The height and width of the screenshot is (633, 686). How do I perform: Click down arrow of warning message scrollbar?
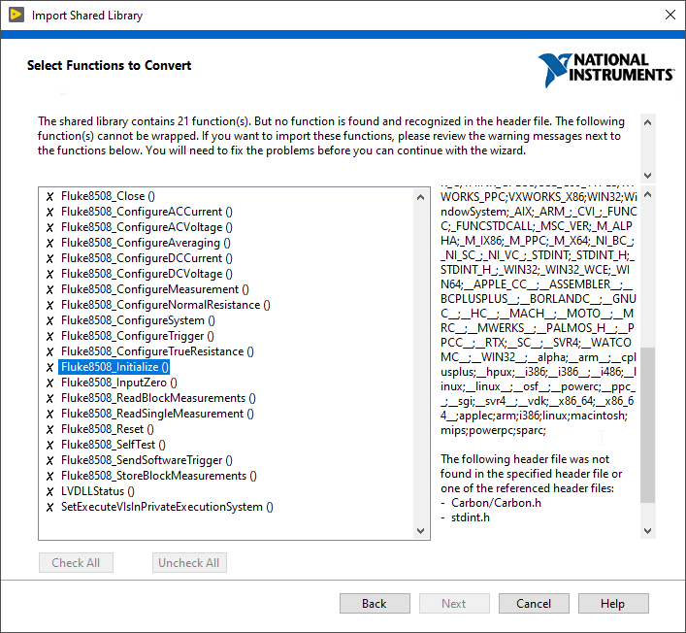[x=648, y=531]
